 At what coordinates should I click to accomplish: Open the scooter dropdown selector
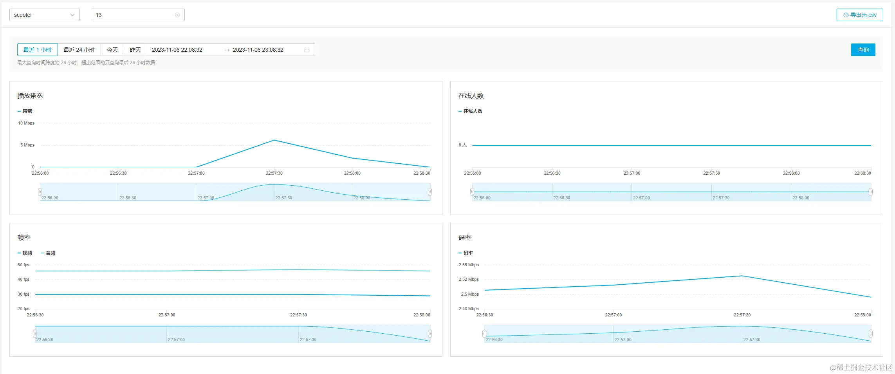(44, 15)
